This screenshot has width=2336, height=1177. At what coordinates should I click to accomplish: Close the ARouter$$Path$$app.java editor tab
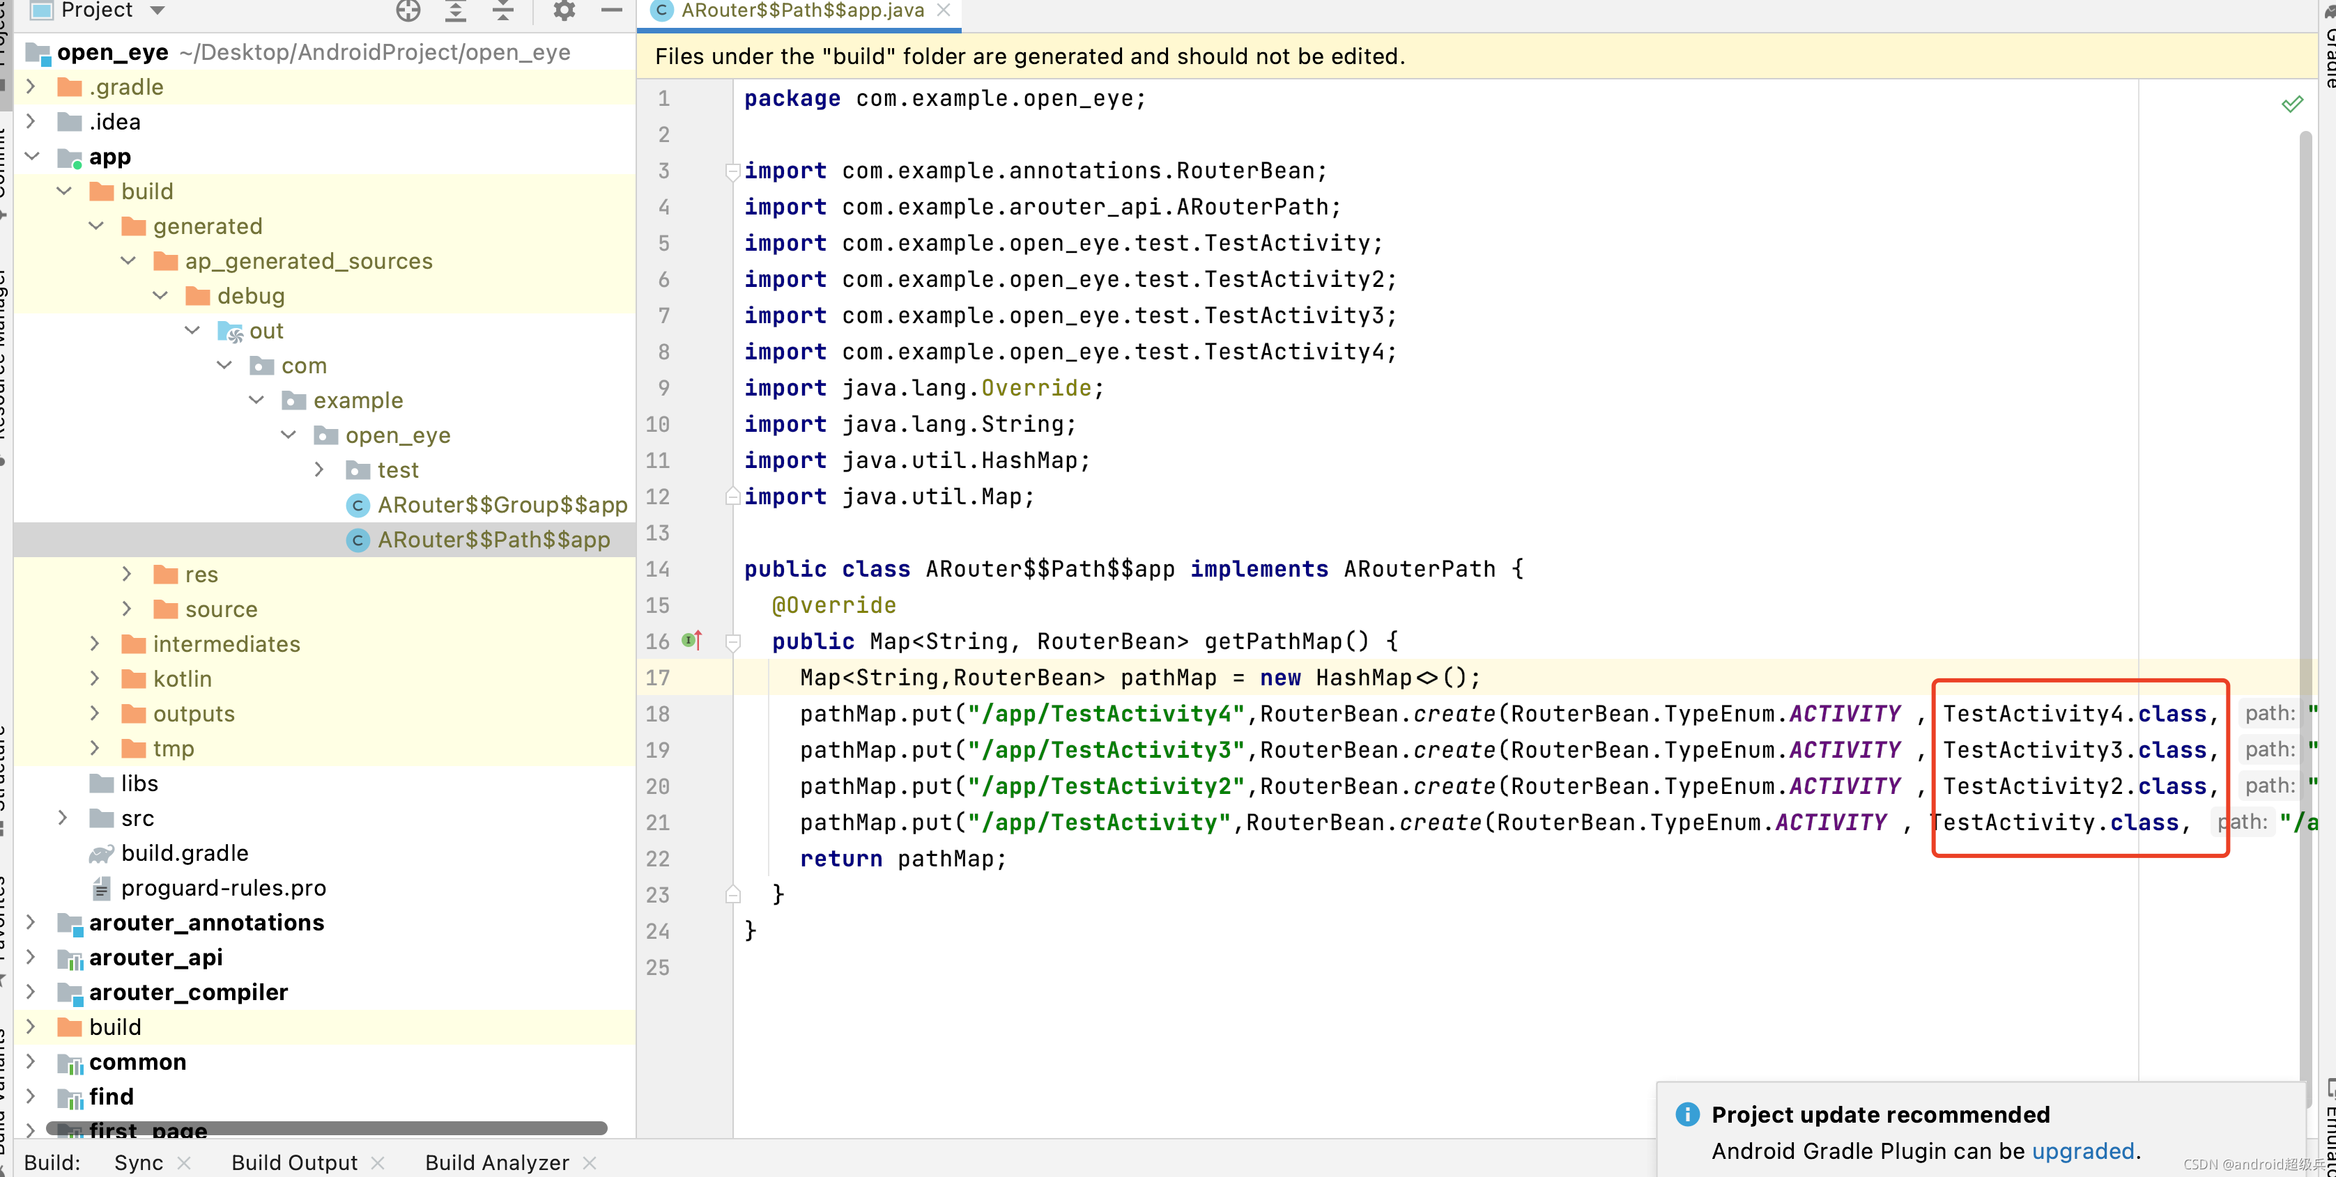[943, 11]
